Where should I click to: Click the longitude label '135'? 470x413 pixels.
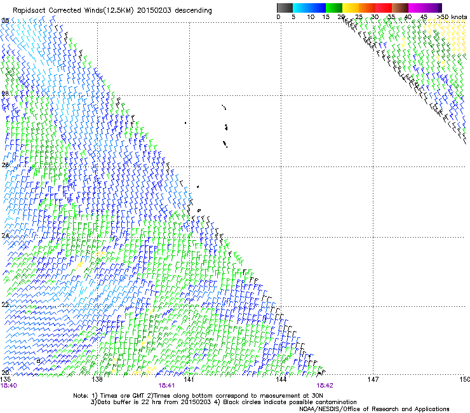(x=5, y=380)
